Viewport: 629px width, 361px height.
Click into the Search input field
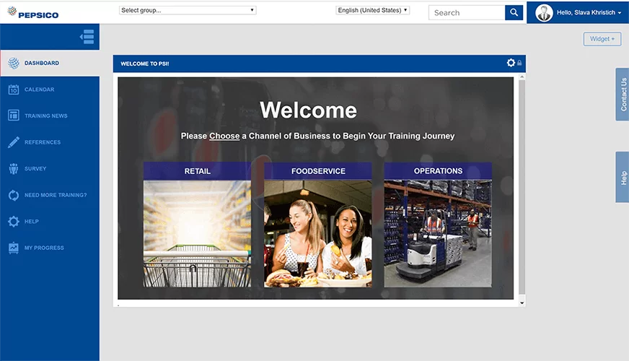click(467, 12)
